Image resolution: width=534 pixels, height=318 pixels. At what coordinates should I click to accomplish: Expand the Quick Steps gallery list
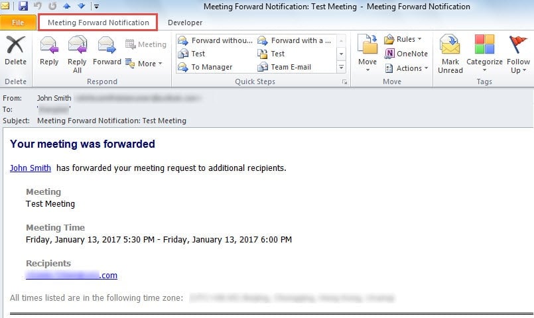pyautogui.click(x=341, y=67)
